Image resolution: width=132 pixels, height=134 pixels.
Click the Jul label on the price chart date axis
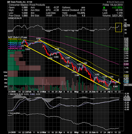tap(109, 92)
